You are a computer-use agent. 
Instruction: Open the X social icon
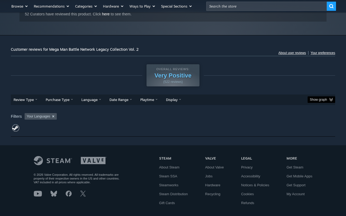[83, 194]
